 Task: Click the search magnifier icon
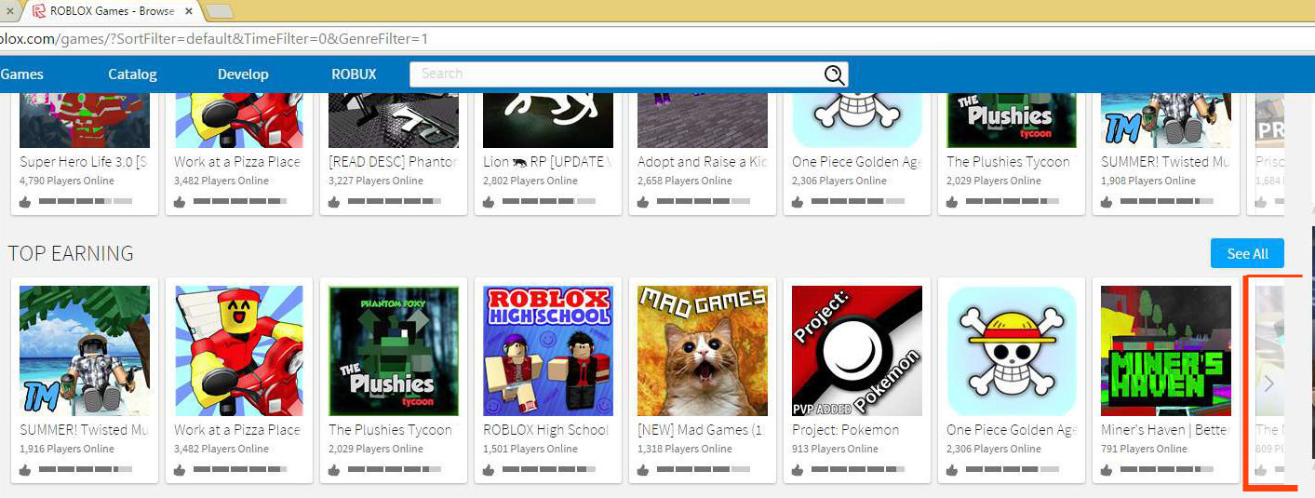834,75
